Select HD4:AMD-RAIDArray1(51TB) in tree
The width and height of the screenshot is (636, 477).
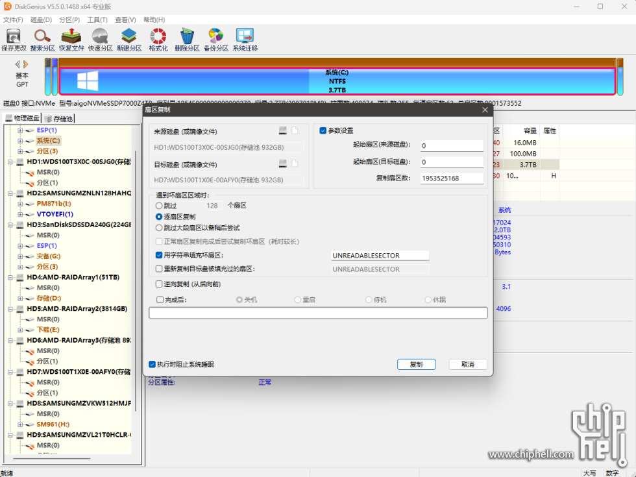click(73, 278)
